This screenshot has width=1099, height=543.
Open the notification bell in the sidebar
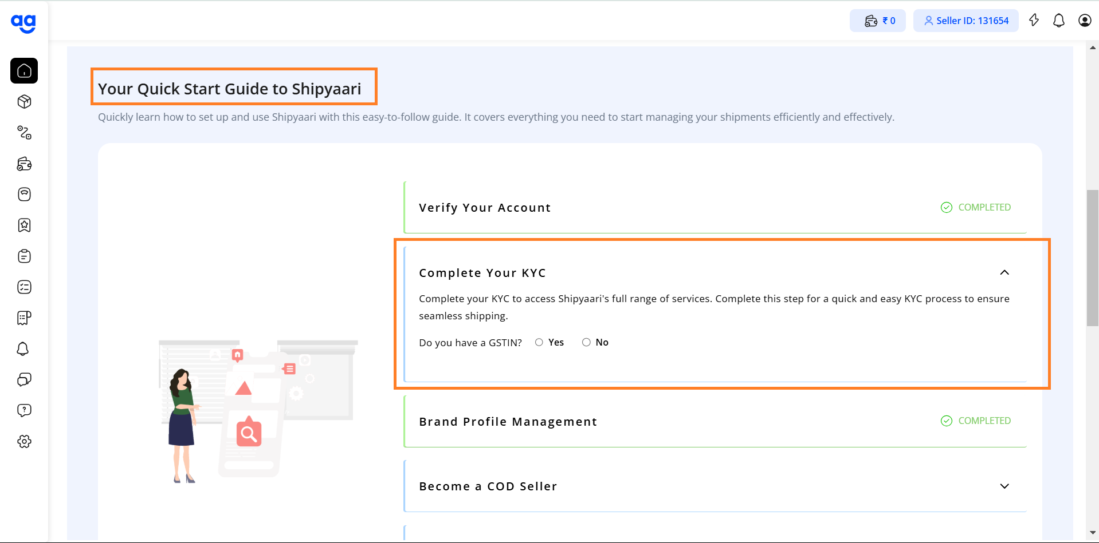click(x=23, y=349)
